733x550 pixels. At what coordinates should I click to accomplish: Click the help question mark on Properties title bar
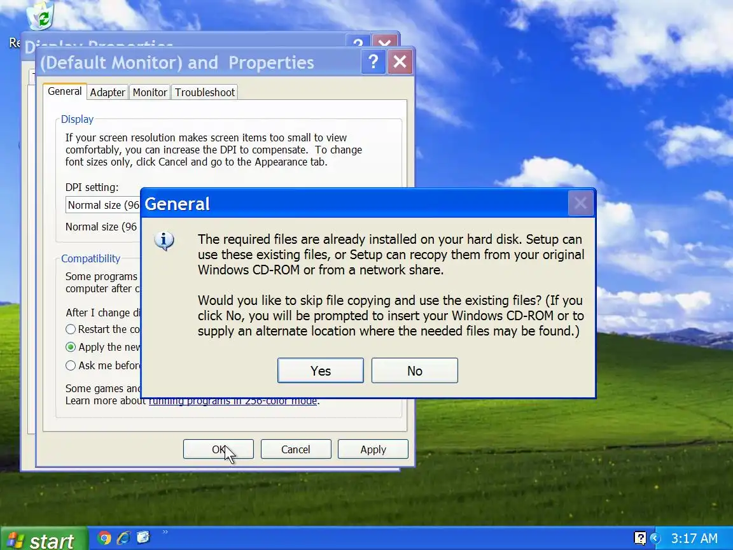pyautogui.click(x=373, y=62)
